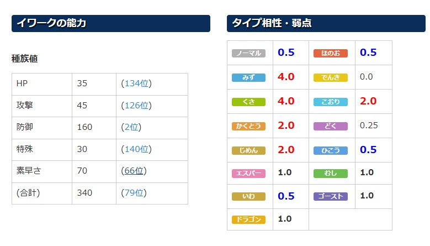430x246 pixels.
Task: Select the でんき electric type badge
Action: point(331,78)
